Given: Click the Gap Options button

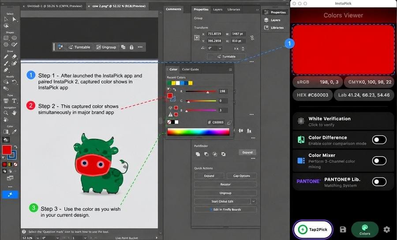Looking at the screenshot, I should coord(242,176).
